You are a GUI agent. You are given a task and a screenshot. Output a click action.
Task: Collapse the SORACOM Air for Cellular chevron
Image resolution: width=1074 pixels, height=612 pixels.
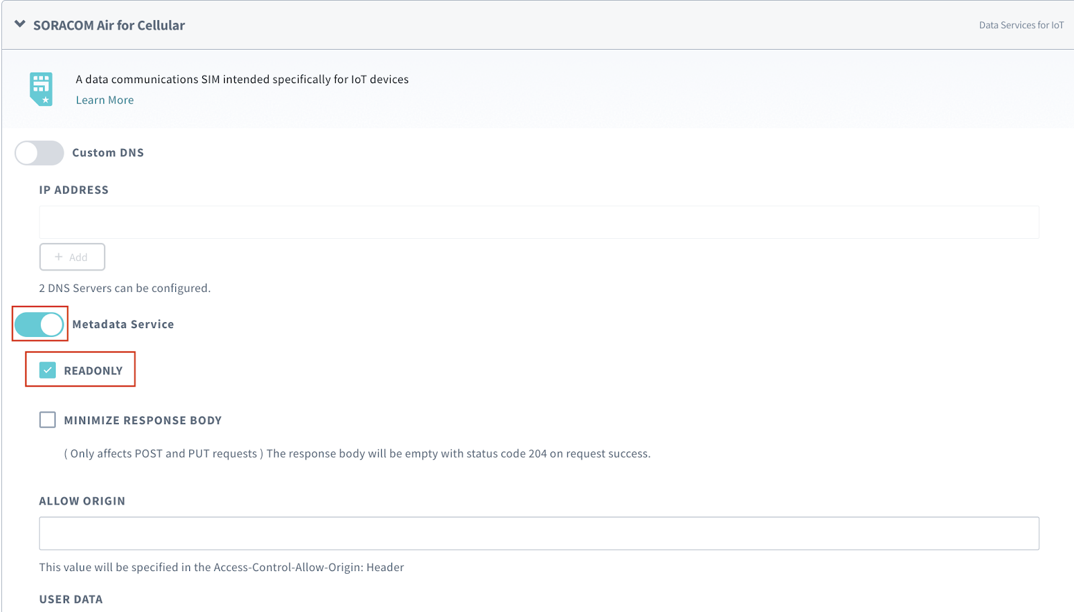click(20, 25)
